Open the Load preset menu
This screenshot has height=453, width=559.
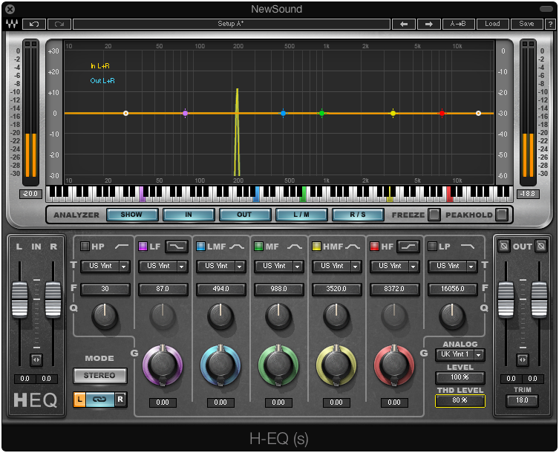(492, 24)
